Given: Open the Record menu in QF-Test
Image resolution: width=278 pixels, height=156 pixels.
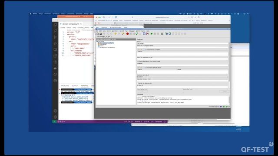Looking at the screenshot, I should (122, 31).
